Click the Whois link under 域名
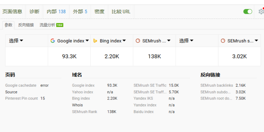The image size is (264, 132). tap(77, 105)
